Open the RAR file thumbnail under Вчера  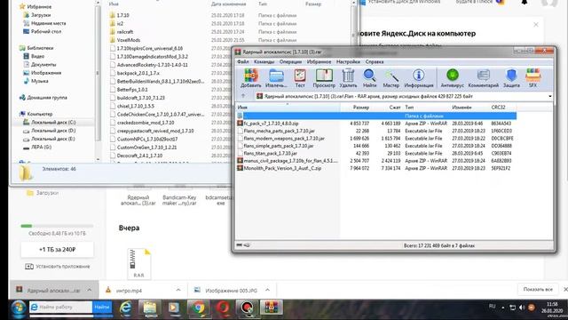coord(139,263)
